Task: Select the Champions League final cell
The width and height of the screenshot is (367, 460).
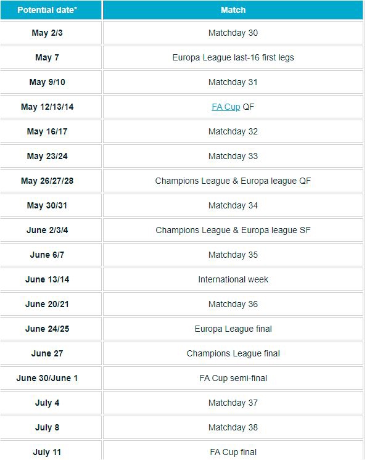Action: click(x=233, y=353)
